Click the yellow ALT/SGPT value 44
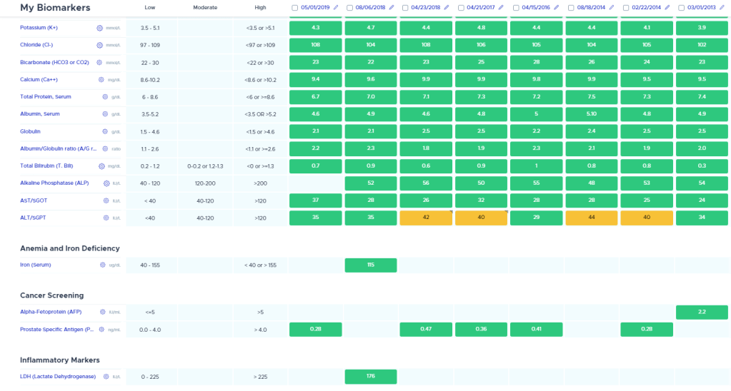The height and width of the screenshot is (391, 731). pyautogui.click(x=592, y=218)
